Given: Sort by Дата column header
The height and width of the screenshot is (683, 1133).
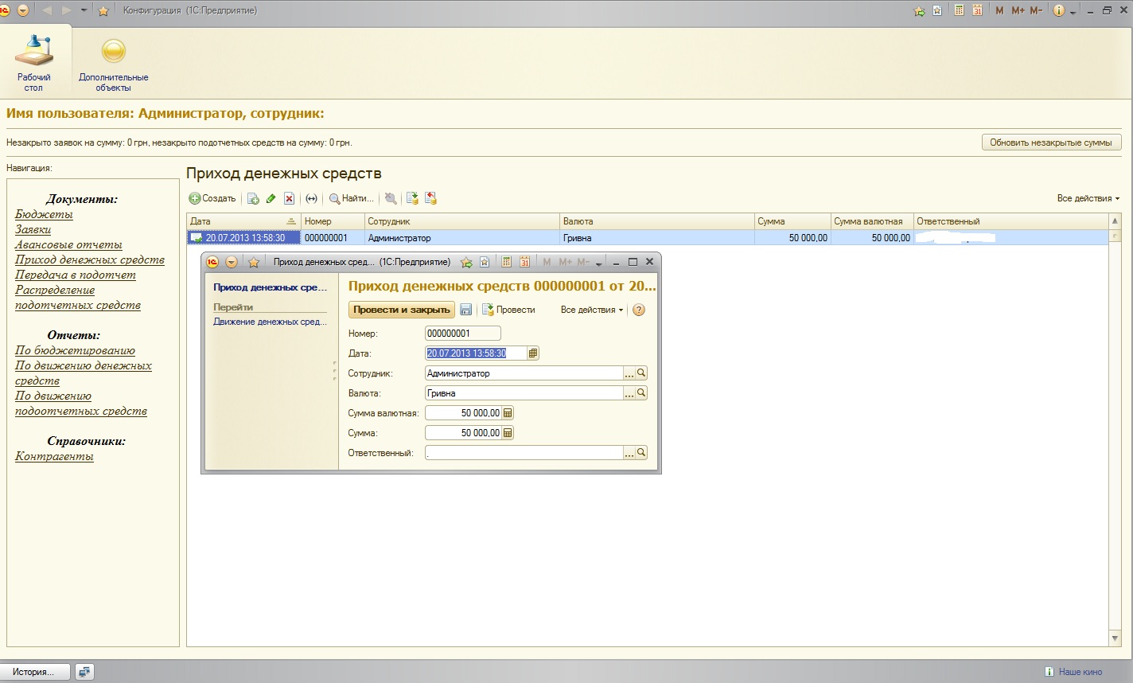Looking at the screenshot, I should tap(243, 221).
